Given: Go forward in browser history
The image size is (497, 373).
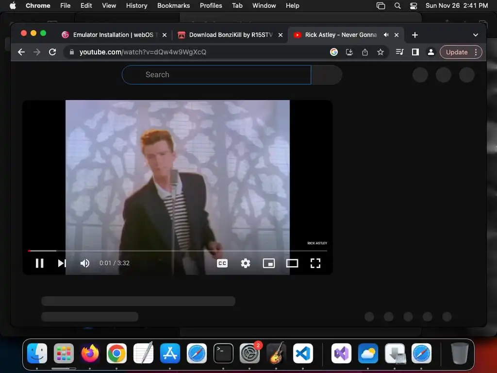Looking at the screenshot, I should pos(37,52).
